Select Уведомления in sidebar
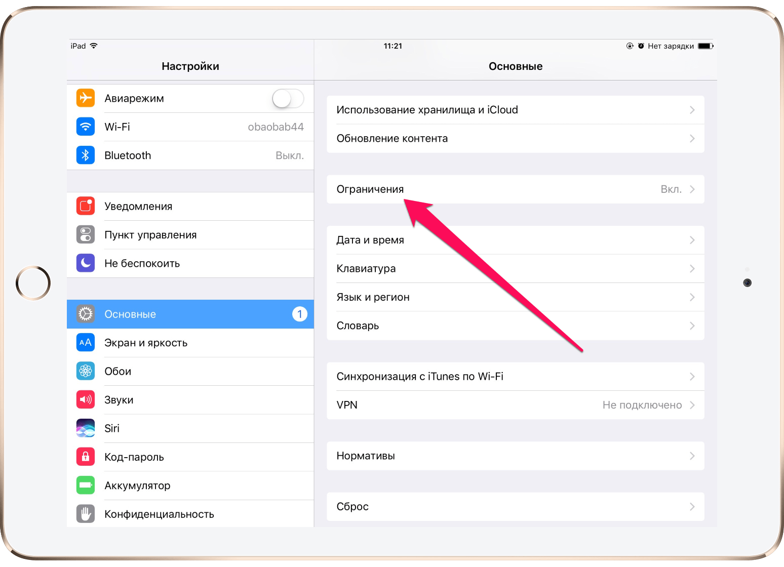The width and height of the screenshot is (784, 567). pyautogui.click(x=190, y=206)
